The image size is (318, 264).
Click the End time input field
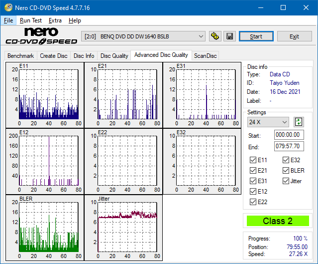pyautogui.click(x=289, y=146)
